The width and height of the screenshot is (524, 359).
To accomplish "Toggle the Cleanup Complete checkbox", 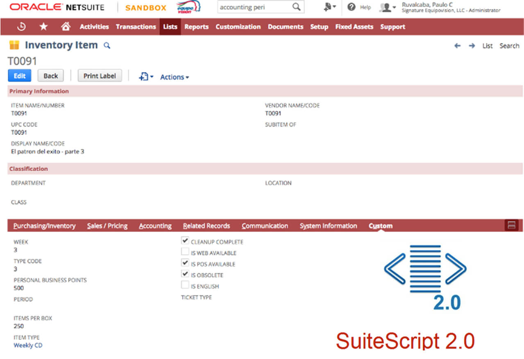I will [185, 241].
